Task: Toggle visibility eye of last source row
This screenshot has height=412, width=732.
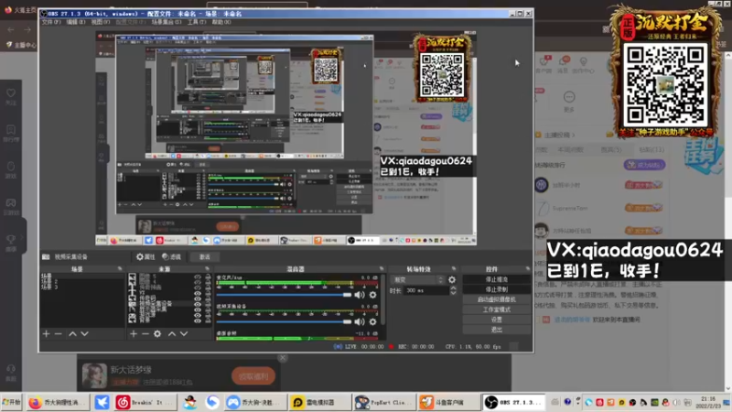Action: coord(198,320)
